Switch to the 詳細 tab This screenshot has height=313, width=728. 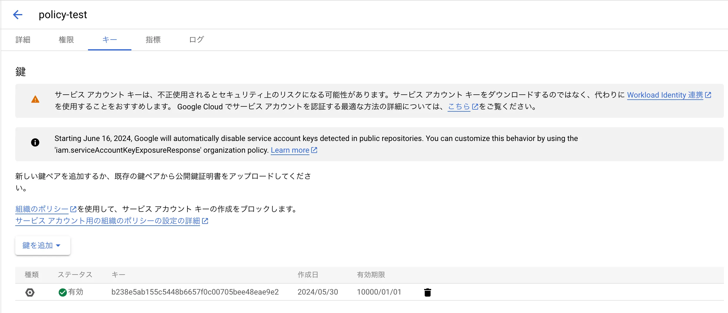pyautogui.click(x=23, y=40)
